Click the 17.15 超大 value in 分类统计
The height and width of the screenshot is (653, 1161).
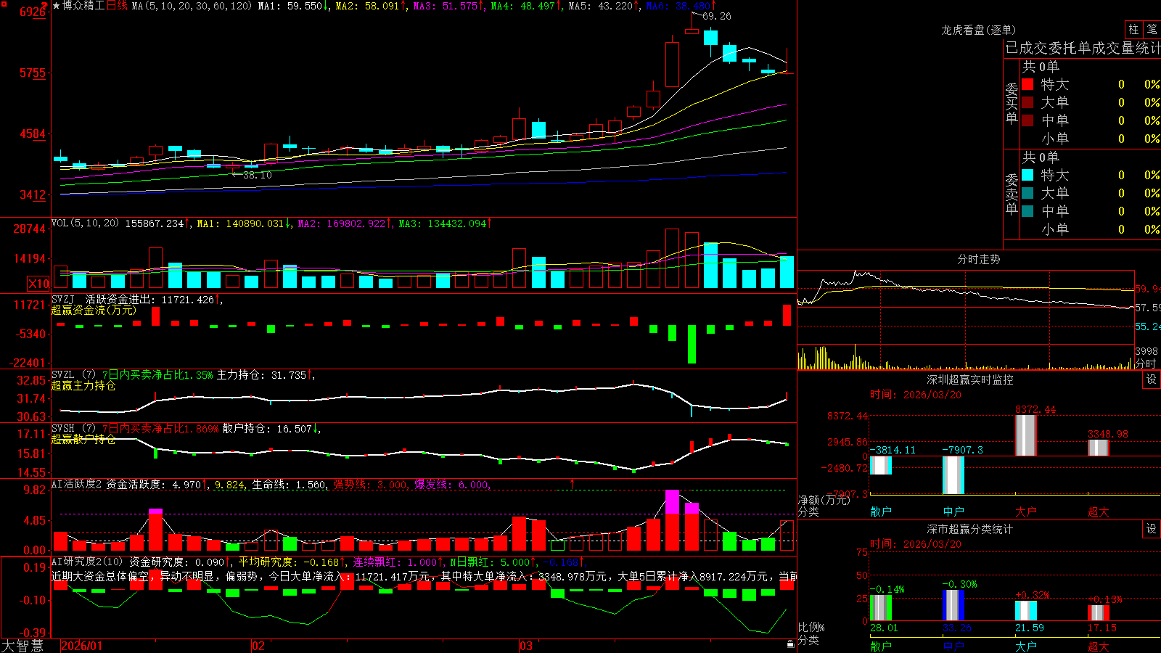point(1101,628)
